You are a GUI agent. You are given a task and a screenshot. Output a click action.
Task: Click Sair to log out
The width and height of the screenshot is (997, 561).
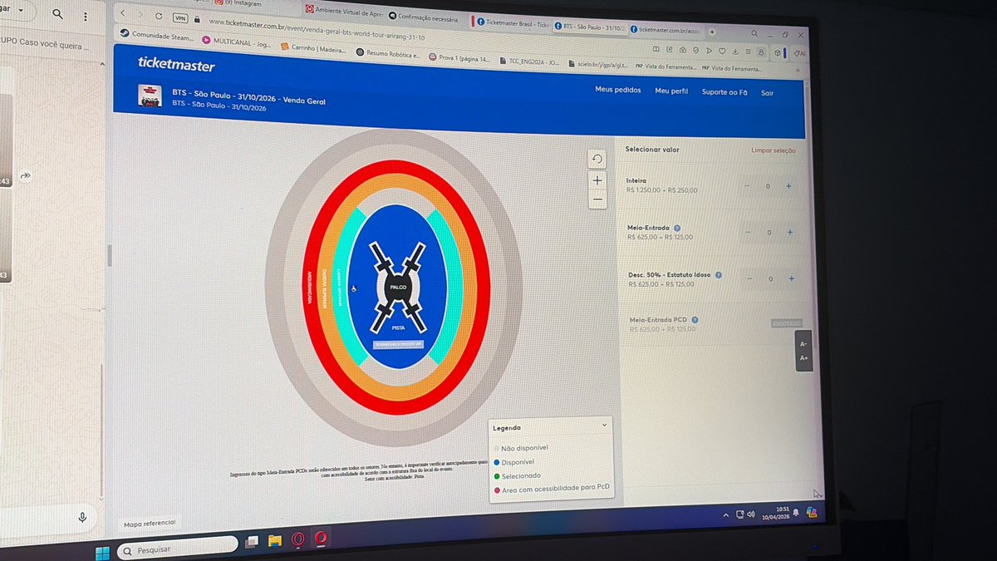coord(767,93)
